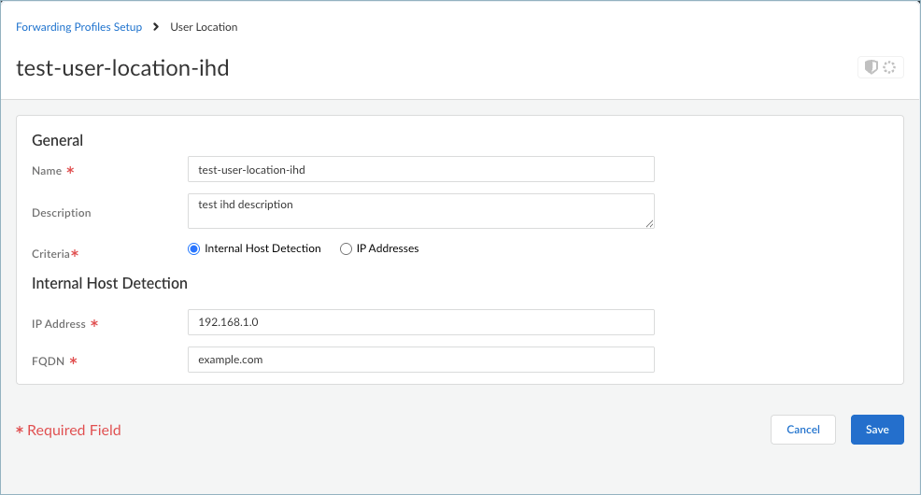Click the Criteria field label
921x495 pixels.
click(51, 254)
